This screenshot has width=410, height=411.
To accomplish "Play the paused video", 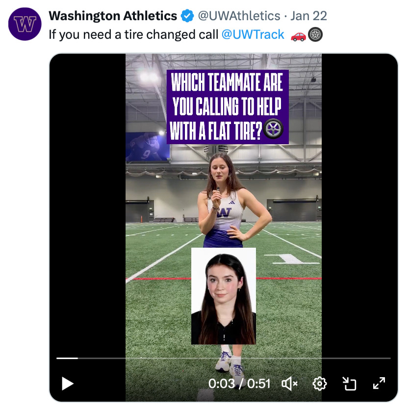I will pyautogui.click(x=68, y=383).
